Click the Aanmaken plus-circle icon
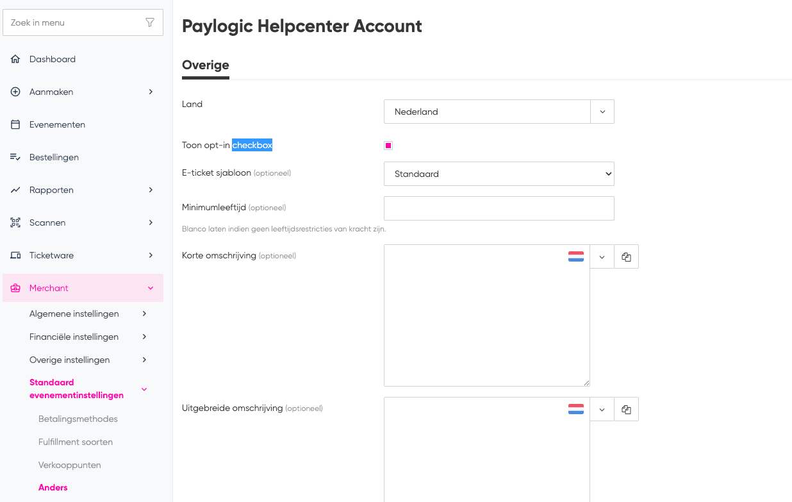The height and width of the screenshot is (502, 792). click(15, 92)
